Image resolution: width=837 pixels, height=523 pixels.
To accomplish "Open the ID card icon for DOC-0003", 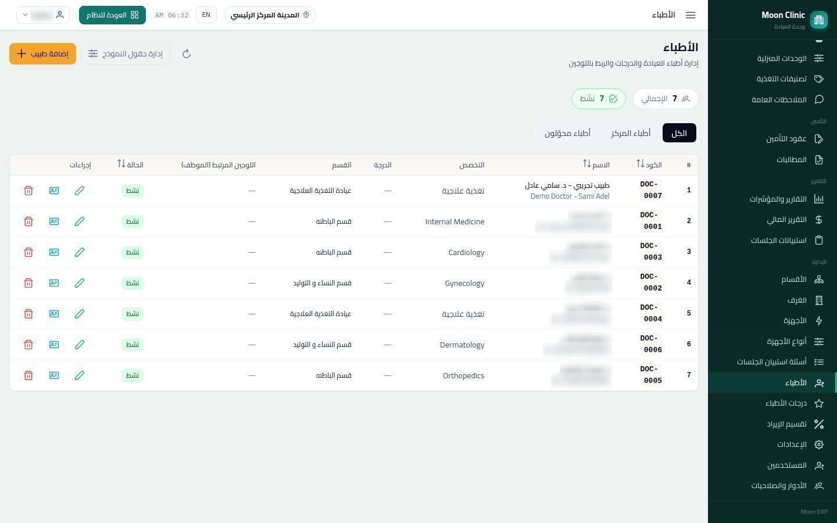I will (54, 252).
